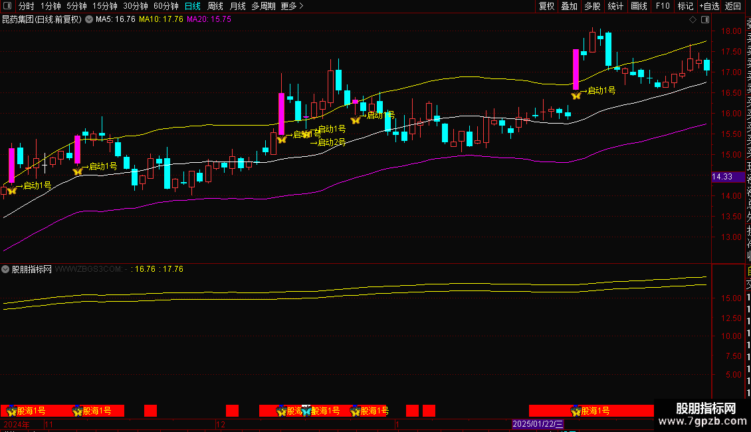Viewport: 751px width, 432px height.
Task: Click the highlighted 14.33 price tag on axis
Action: [727, 177]
